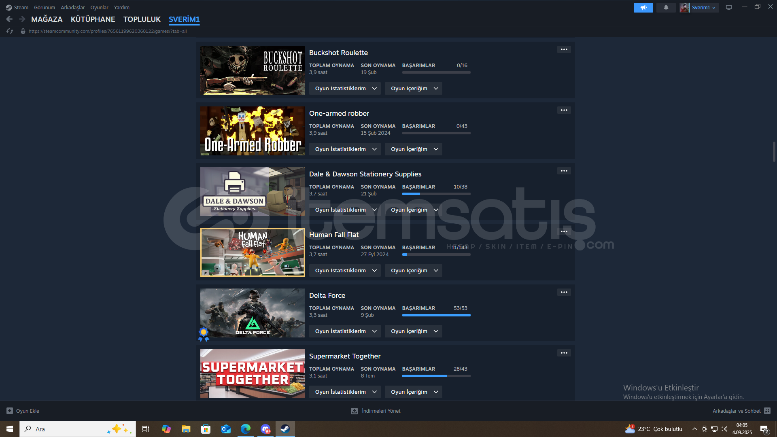The width and height of the screenshot is (777, 437).
Task: Open more options for Buckshot Roulette
Action: pos(564,49)
